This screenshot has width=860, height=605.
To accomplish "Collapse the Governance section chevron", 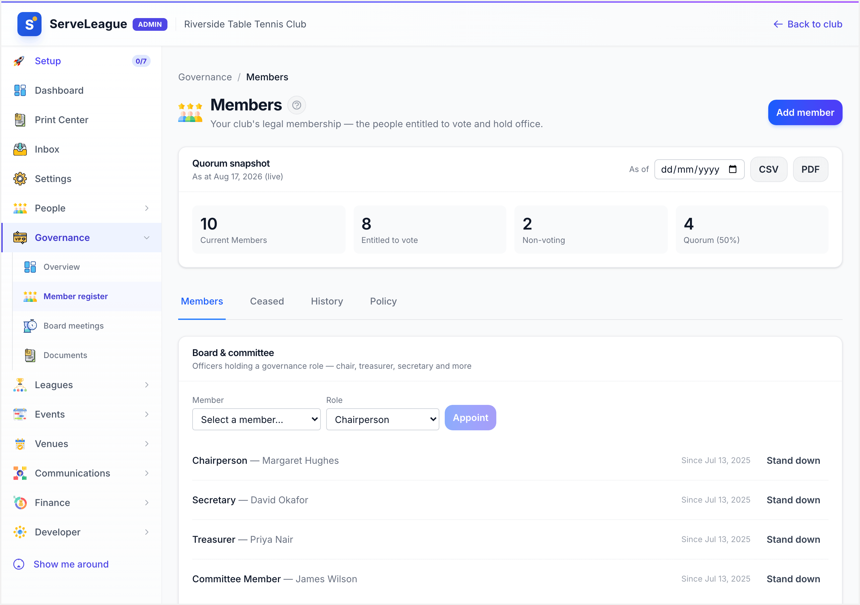I will (x=147, y=238).
